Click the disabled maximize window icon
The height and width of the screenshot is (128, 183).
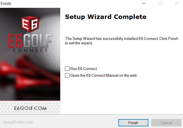pos(160,3)
